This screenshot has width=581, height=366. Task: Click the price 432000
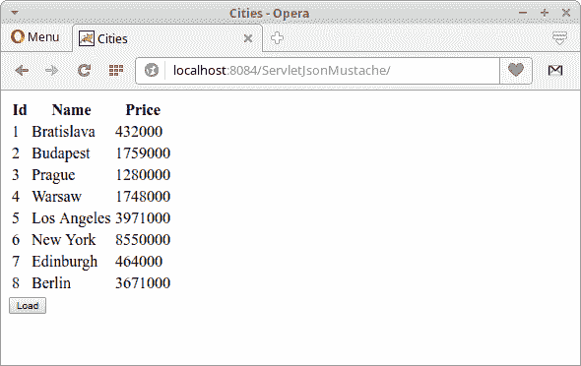139,132
